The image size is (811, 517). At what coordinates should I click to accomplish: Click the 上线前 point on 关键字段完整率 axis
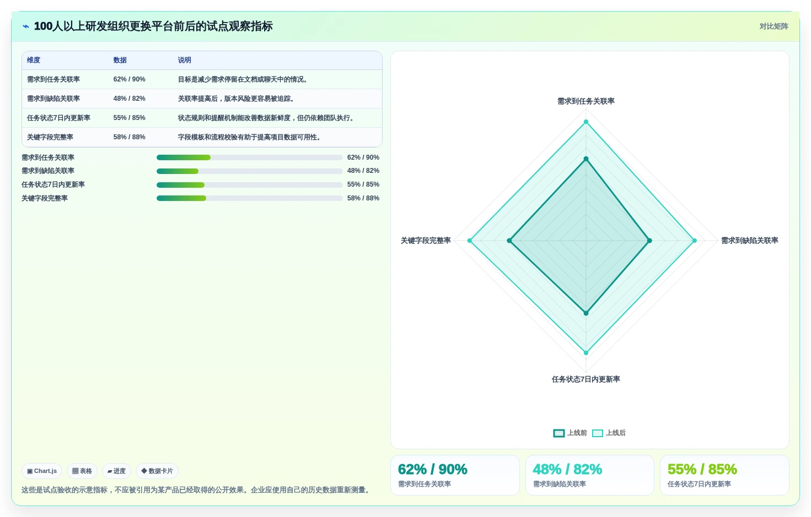click(x=509, y=241)
